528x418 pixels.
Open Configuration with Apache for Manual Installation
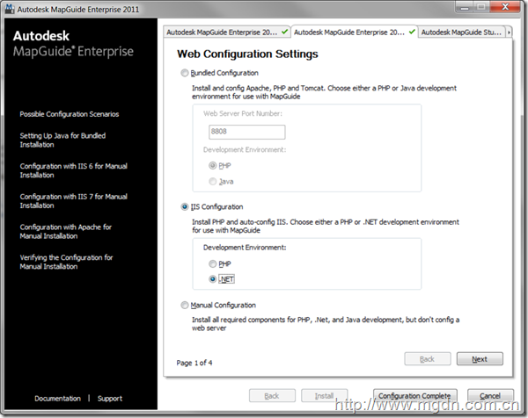tap(66, 232)
